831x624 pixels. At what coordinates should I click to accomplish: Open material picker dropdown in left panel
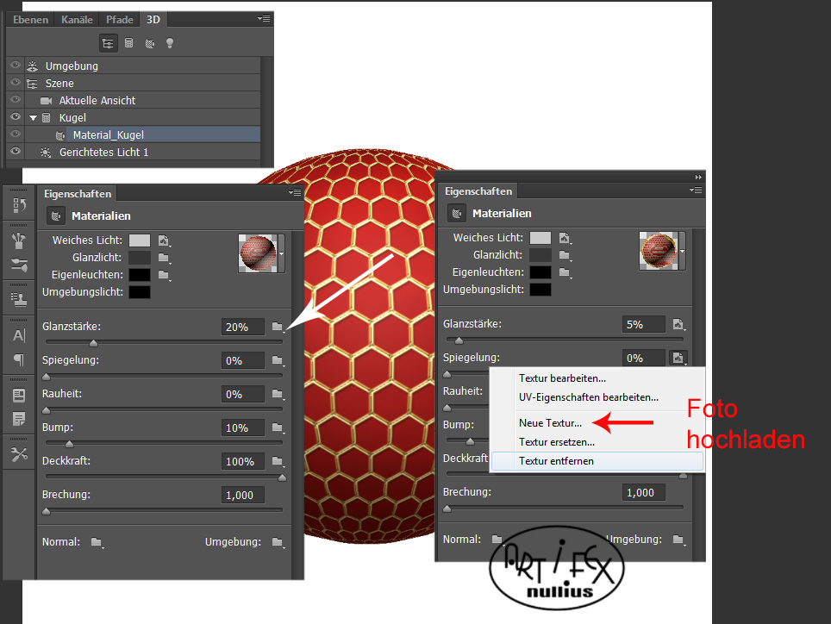coord(281,253)
